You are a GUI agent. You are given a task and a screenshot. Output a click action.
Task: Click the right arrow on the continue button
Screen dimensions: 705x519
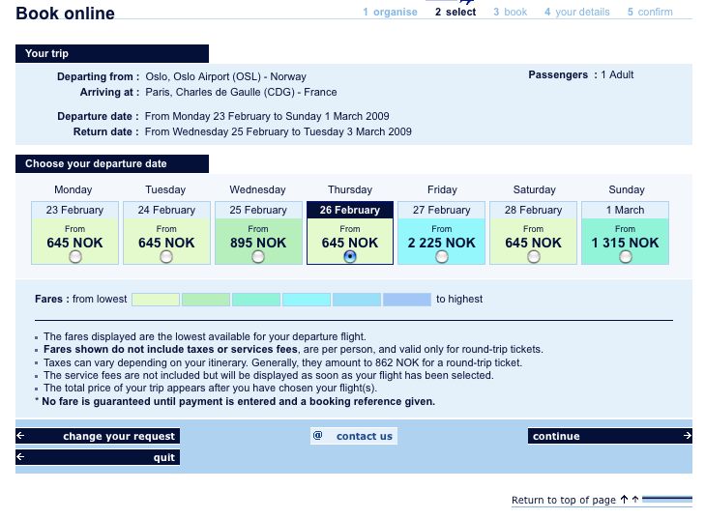click(687, 436)
